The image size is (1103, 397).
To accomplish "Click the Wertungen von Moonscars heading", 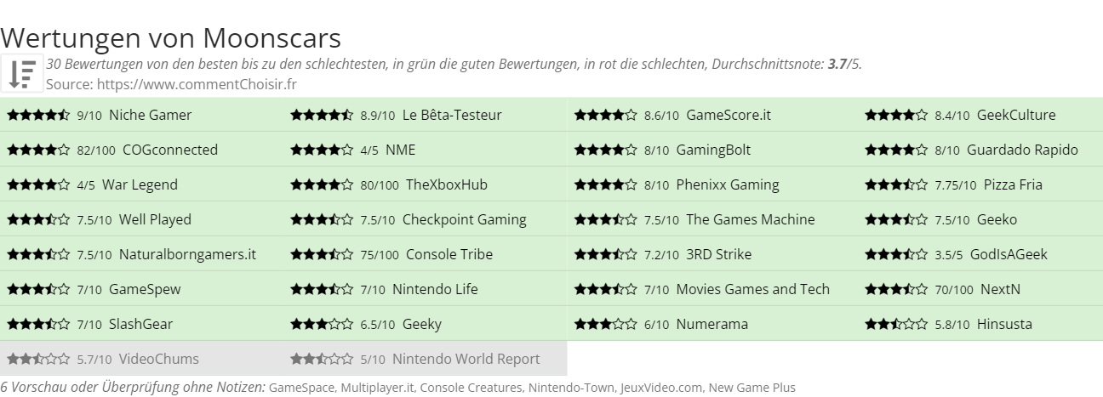I will [x=171, y=37].
